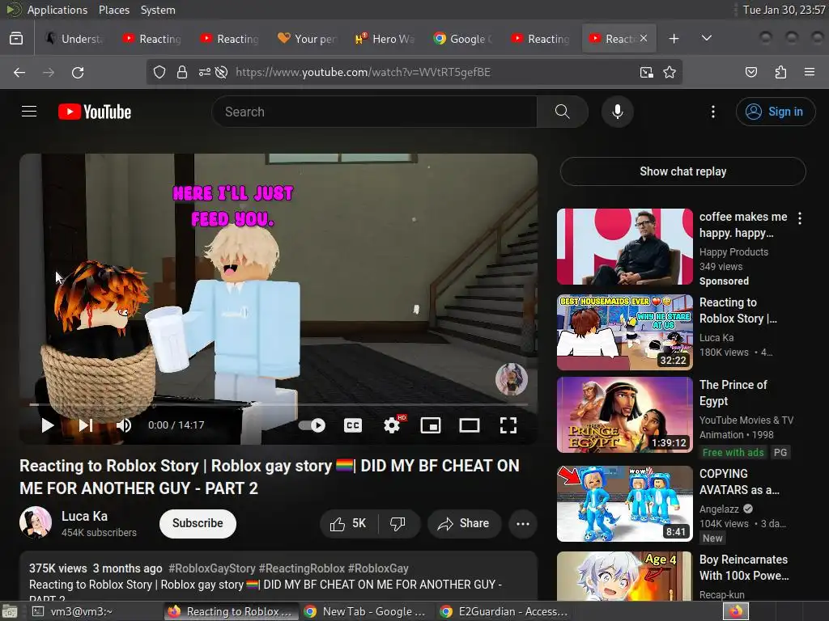Open Luca Ka channel avatar
Screen dimensions: 829x621
pos(36,522)
